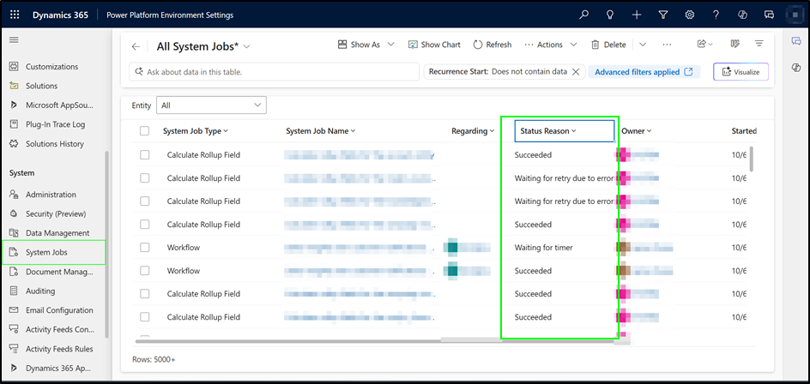Click the Visualize button
This screenshot has height=384, width=810.
pos(740,72)
